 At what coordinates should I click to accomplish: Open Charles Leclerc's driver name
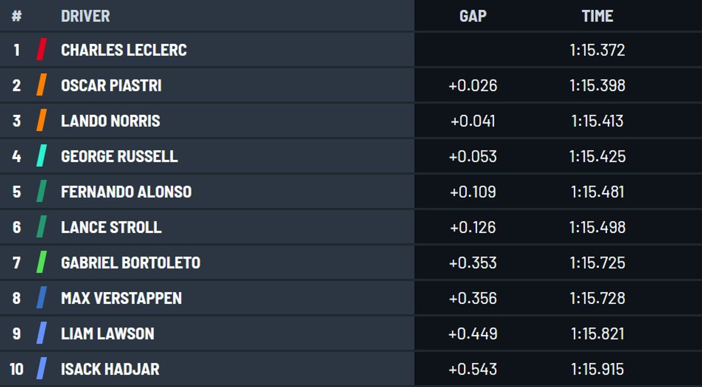pyautogui.click(x=124, y=50)
